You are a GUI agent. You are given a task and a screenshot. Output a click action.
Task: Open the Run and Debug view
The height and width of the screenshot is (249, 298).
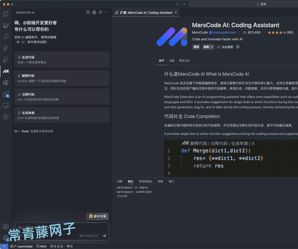tap(6, 60)
